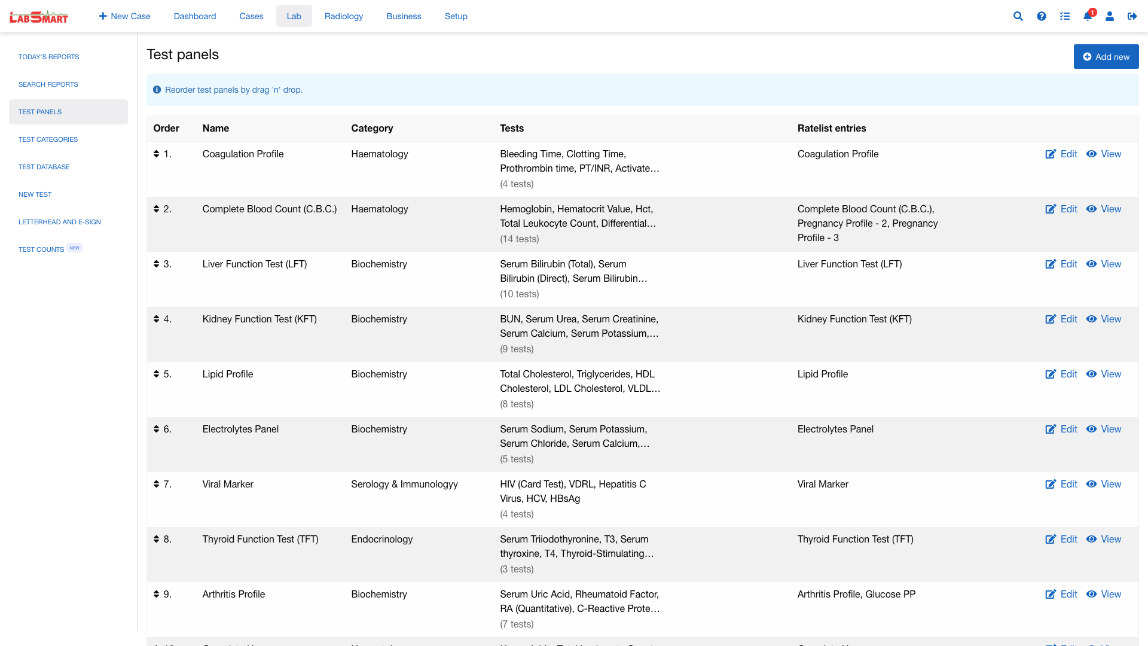1148x646 pixels.
Task: Click the help question mark icon
Action: tap(1041, 16)
